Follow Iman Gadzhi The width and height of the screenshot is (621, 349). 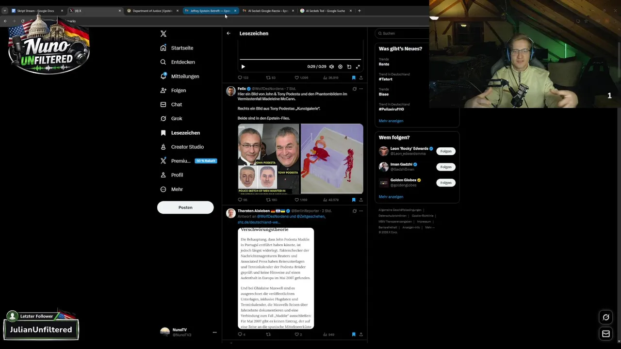click(446, 167)
